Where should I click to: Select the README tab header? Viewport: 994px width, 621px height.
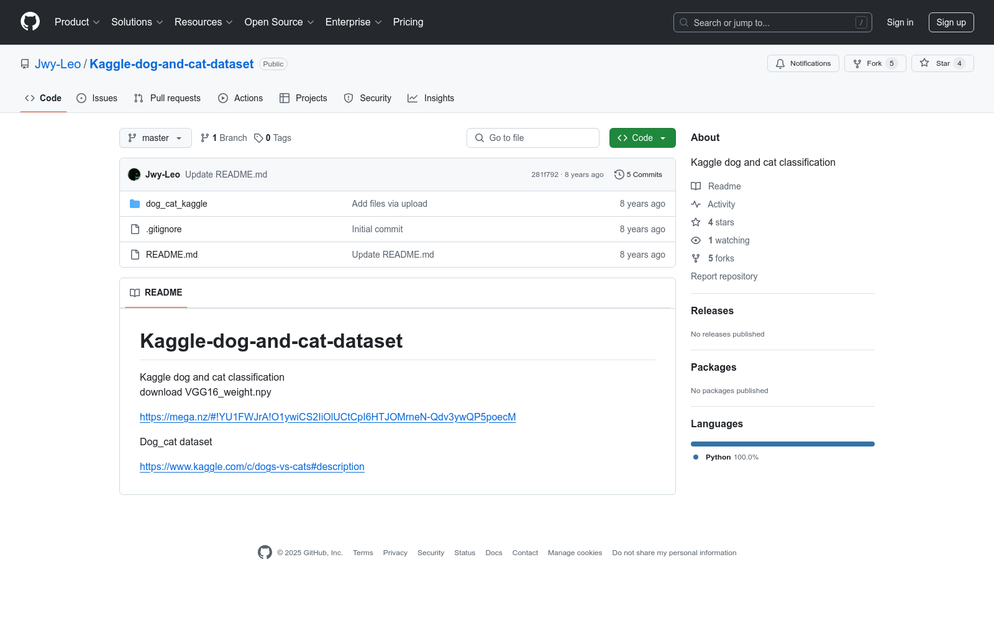[x=156, y=292]
